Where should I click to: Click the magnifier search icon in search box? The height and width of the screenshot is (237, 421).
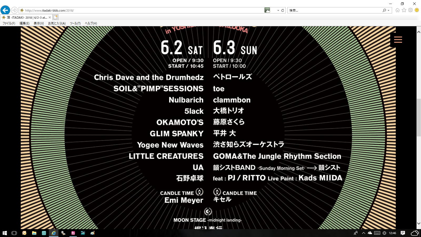tap(384, 10)
